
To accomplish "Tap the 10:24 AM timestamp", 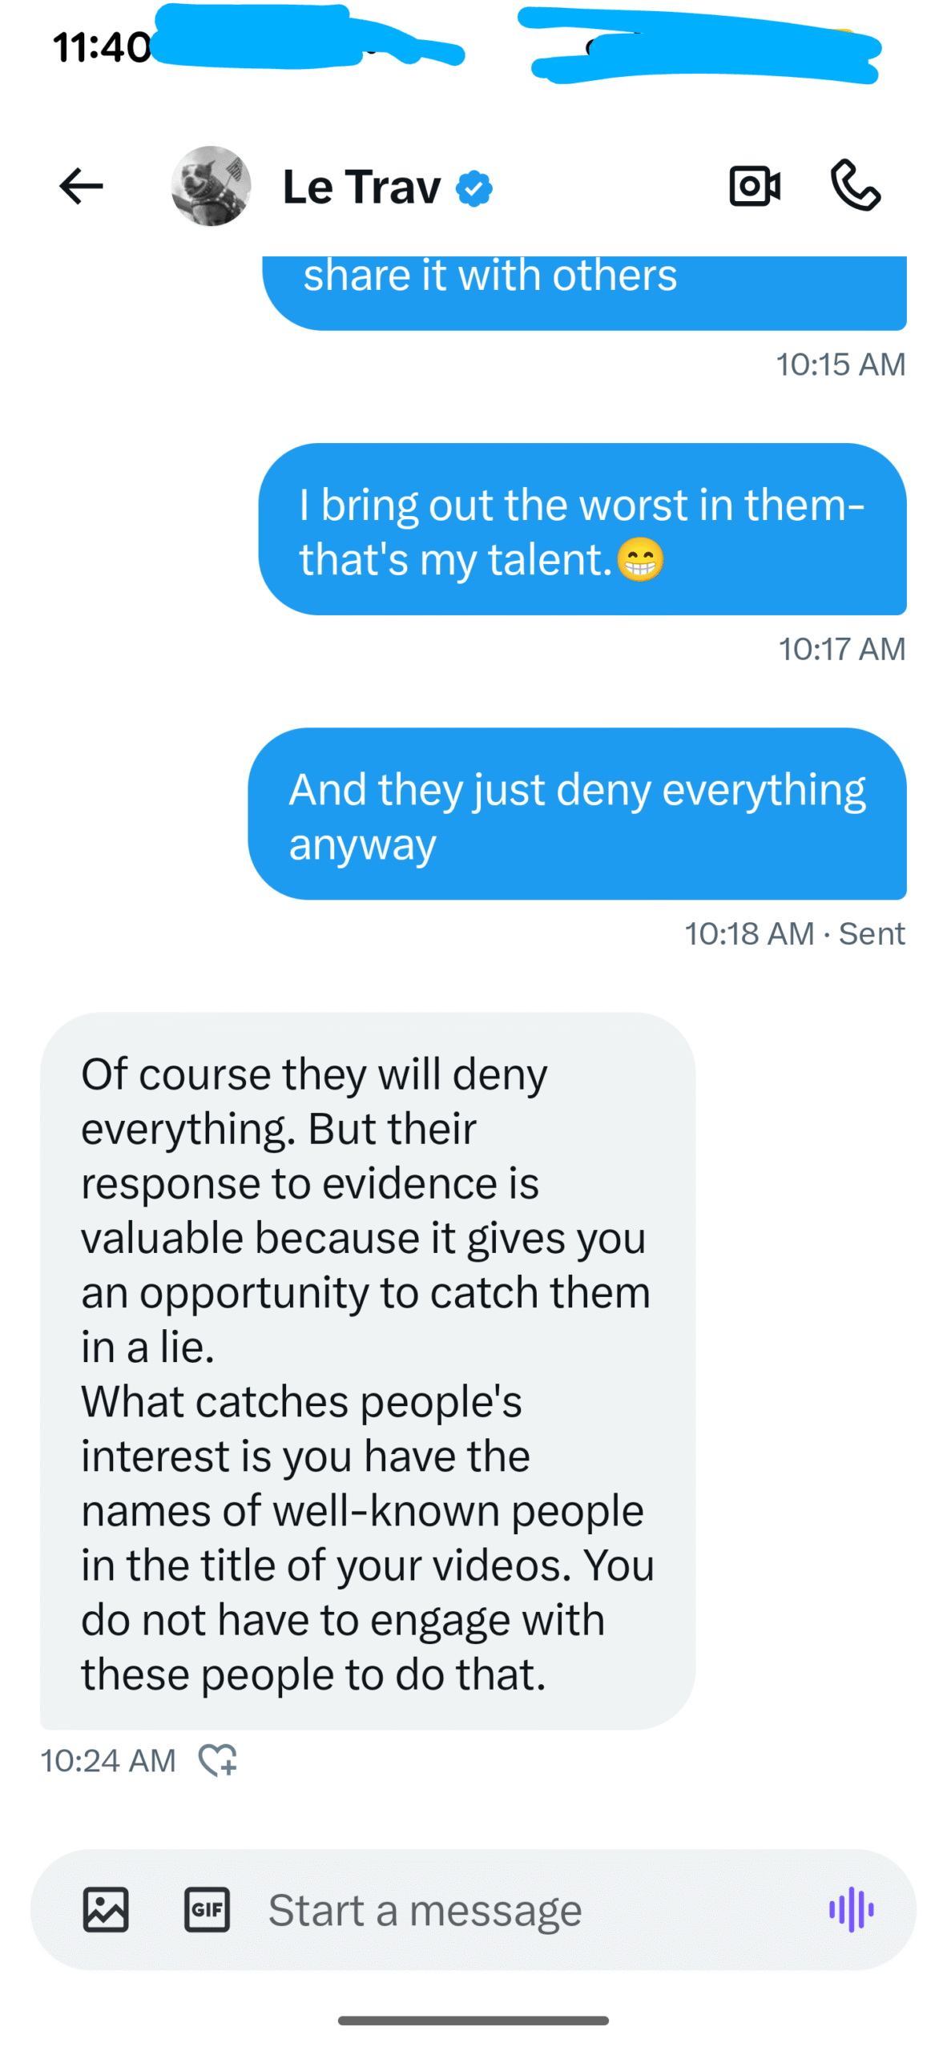I will click(108, 1761).
